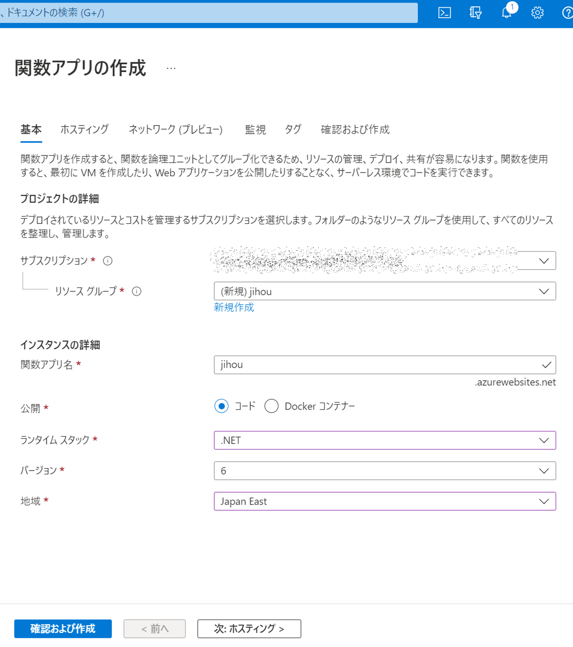Open the ランタイム スタック dropdown showing .NET
The height and width of the screenshot is (647, 573).
click(385, 440)
